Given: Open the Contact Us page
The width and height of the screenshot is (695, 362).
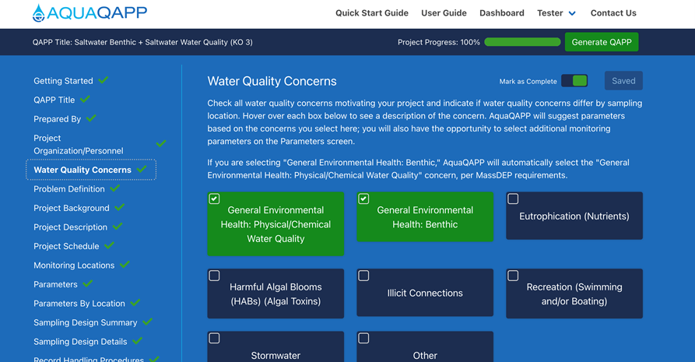Looking at the screenshot, I should pos(613,13).
